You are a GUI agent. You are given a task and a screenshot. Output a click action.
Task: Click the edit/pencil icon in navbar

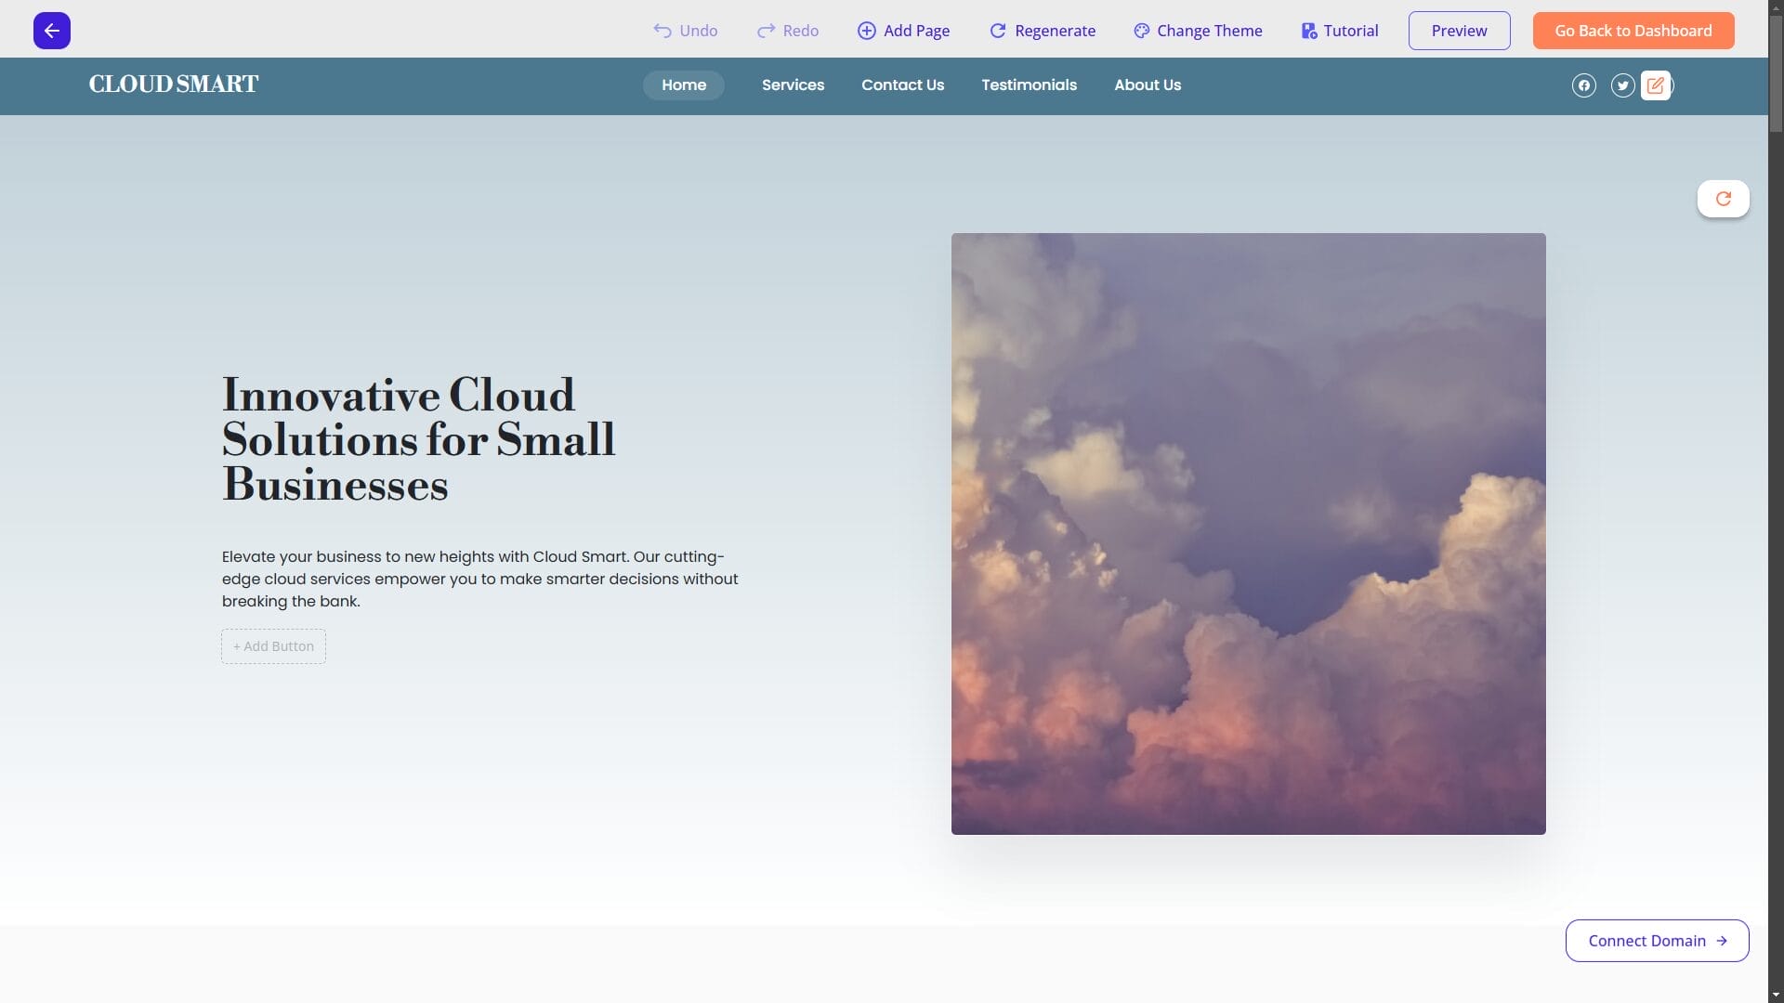coord(1656,85)
